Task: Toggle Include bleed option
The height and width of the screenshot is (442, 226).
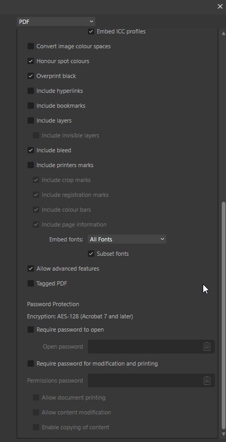Action: [31, 150]
